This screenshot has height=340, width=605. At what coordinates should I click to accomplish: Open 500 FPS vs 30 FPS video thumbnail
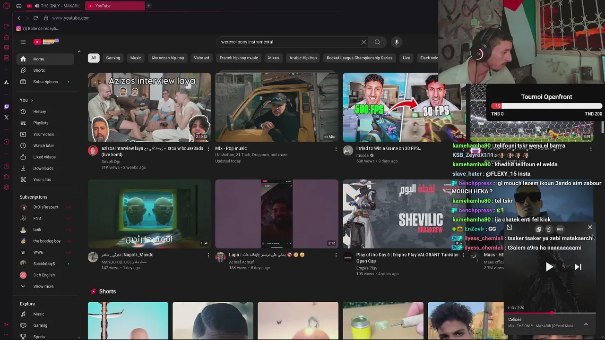[404, 107]
